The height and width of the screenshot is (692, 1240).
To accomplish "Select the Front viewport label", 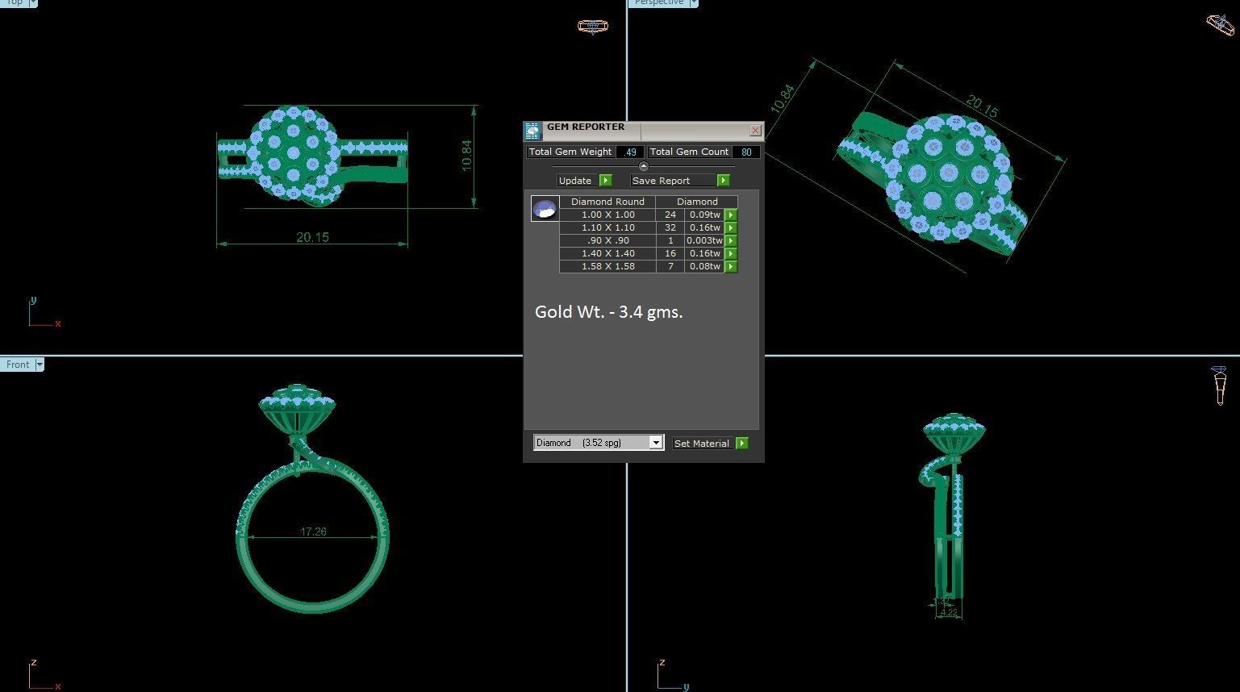I will (17, 365).
